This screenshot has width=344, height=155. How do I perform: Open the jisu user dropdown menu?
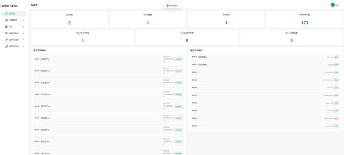[337, 5]
